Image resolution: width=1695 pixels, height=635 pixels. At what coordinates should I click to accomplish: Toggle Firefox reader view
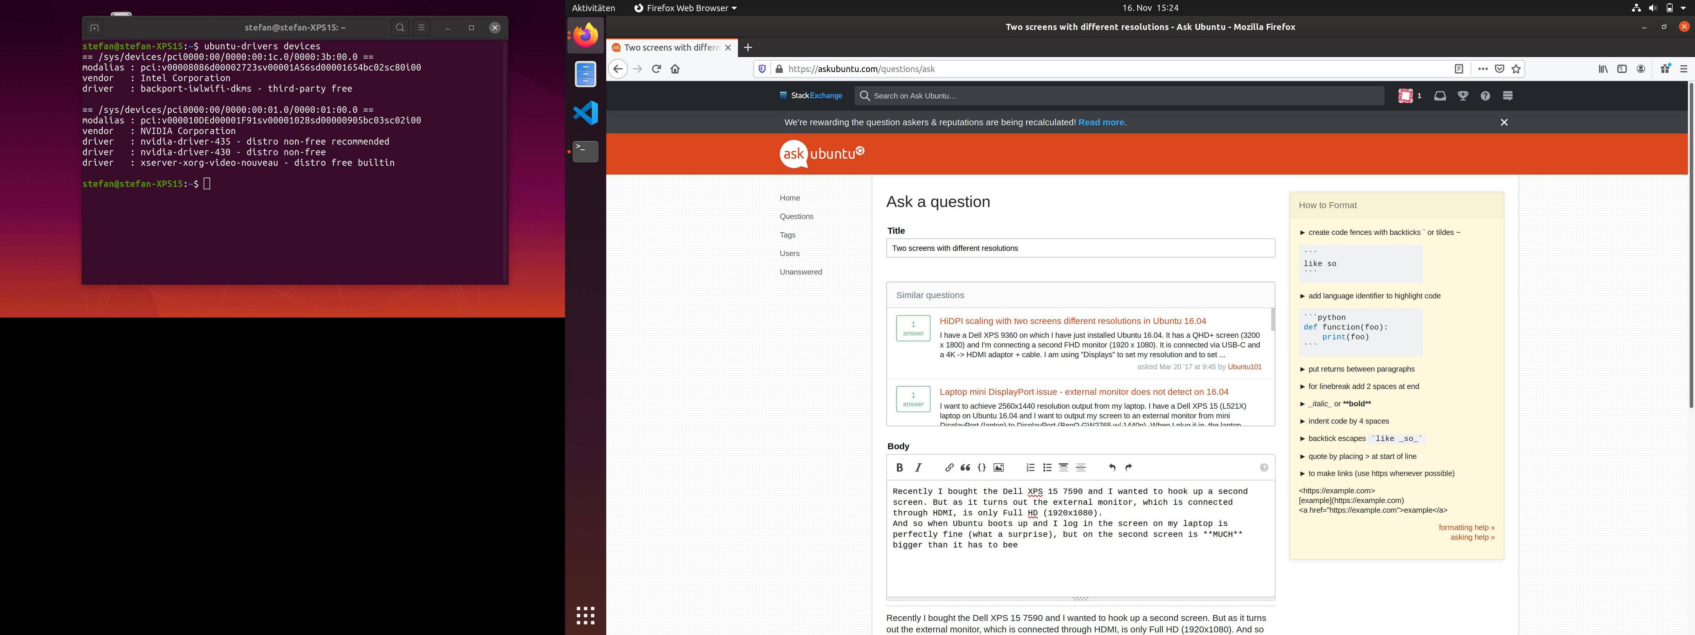point(1459,69)
